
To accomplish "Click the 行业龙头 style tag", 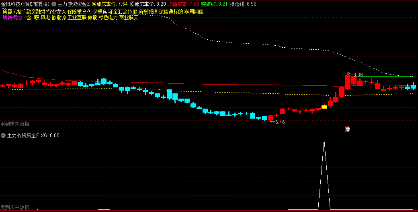I will [56, 12].
